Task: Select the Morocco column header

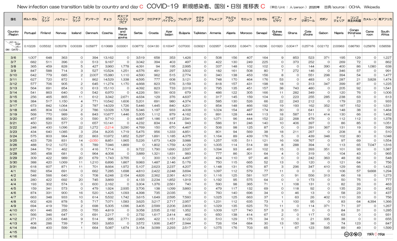Action: click(246, 33)
